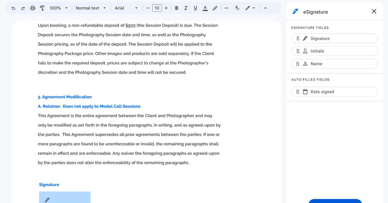Click the eSignature pen icon in panel header
The width and height of the screenshot is (388, 203).
click(x=295, y=12)
